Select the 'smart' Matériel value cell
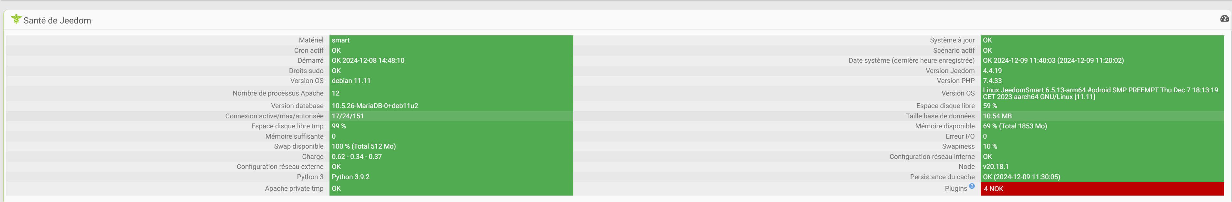 (x=451, y=41)
